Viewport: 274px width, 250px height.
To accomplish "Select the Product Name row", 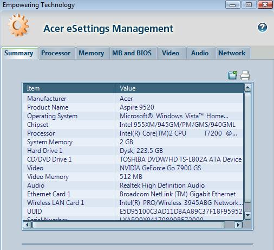I will 133,107.
